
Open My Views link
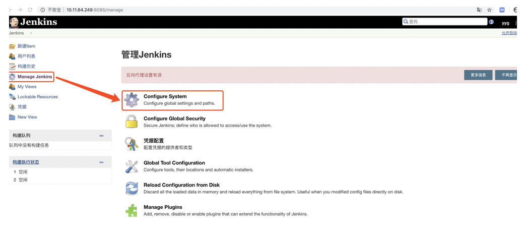coord(27,87)
